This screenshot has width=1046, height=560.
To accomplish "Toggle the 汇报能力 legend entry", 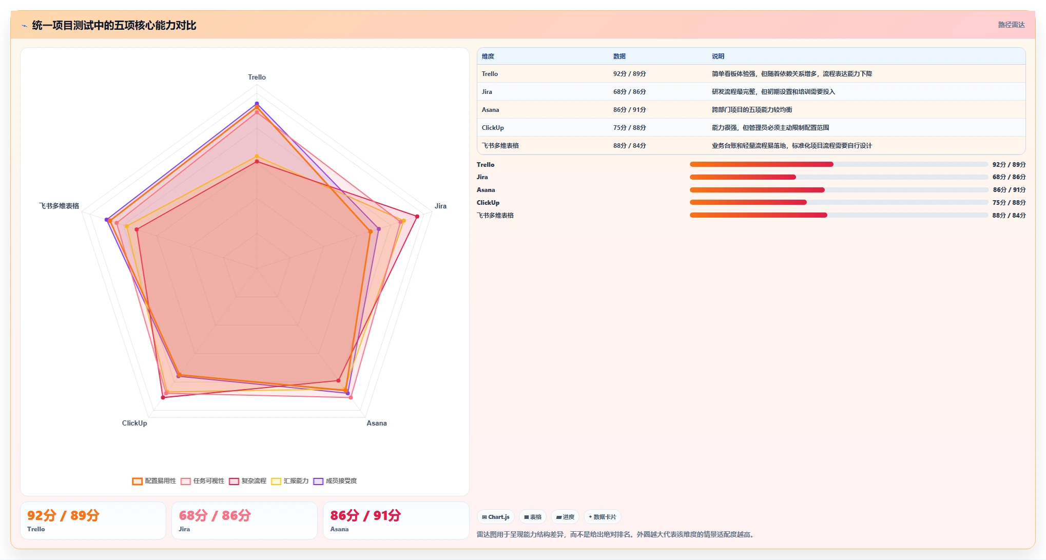I will pyautogui.click(x=290, y=481).
